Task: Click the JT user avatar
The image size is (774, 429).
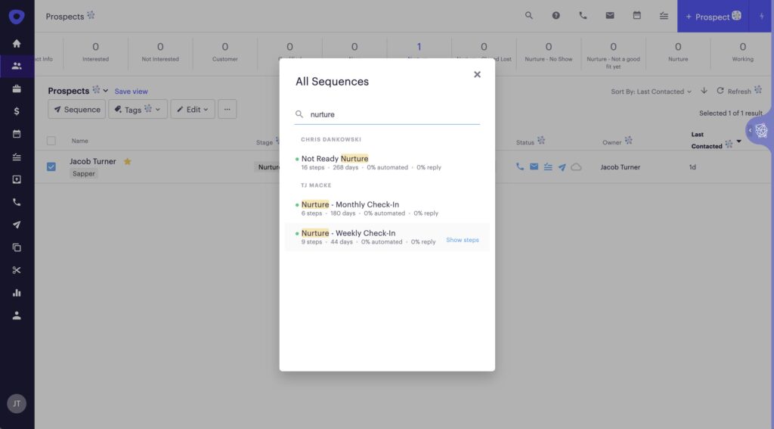Action: click(17, 404)
